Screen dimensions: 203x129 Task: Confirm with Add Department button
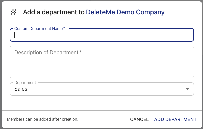175,119
